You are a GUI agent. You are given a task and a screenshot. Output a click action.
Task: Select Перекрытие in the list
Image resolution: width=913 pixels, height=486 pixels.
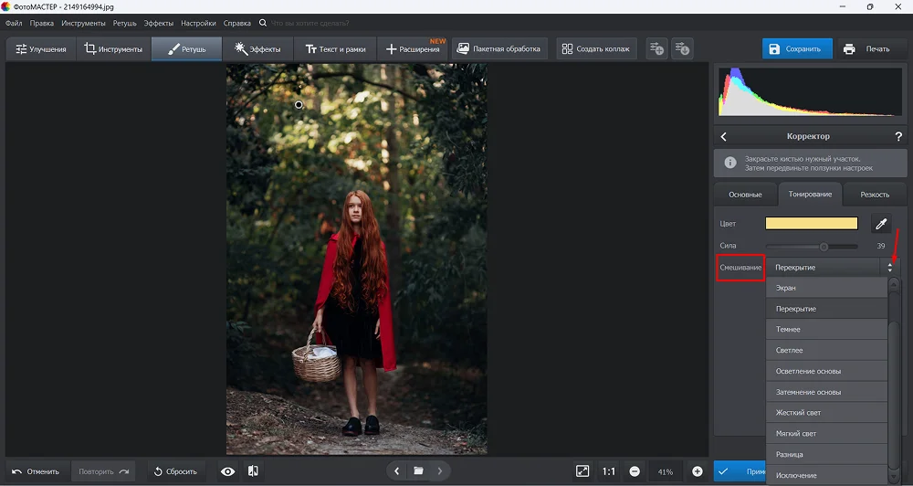pyautogui.click(x=826, y=309)
